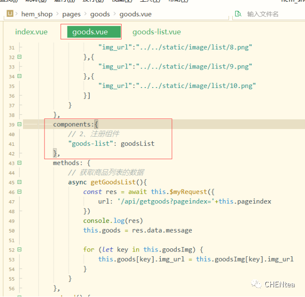
Task: Select the goods.vue editor tab
Action: coord(90,32)
